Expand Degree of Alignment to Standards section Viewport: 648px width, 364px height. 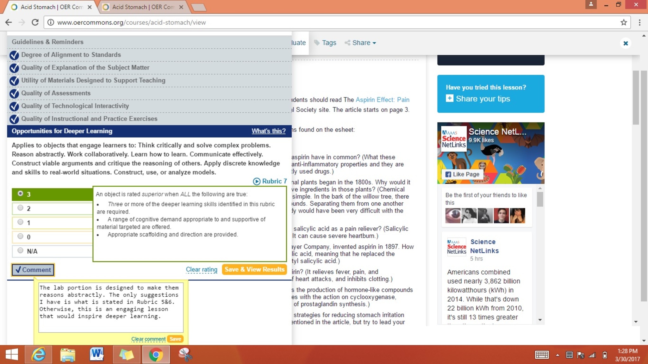(x=71, y=55)
